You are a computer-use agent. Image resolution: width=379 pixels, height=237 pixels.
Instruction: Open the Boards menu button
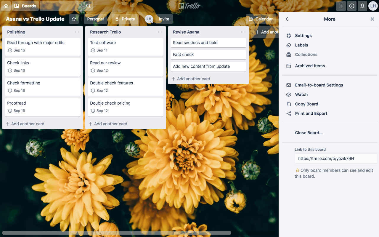[x=25, y=6]
